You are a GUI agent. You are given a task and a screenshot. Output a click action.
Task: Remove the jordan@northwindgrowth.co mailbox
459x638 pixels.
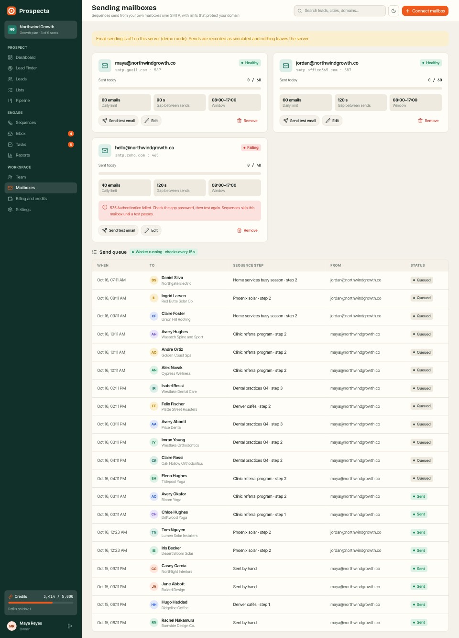pyautogui.click(x=428, y=121)
